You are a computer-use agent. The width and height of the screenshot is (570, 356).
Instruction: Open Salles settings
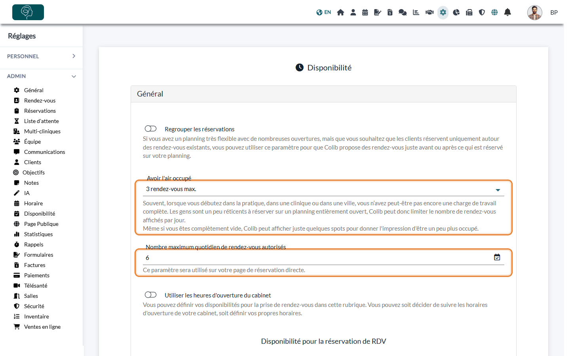(x=31, y=296)
